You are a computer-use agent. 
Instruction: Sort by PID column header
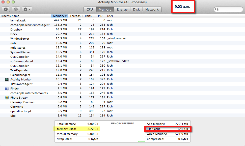pyautogui.click(x=100, y=16)
